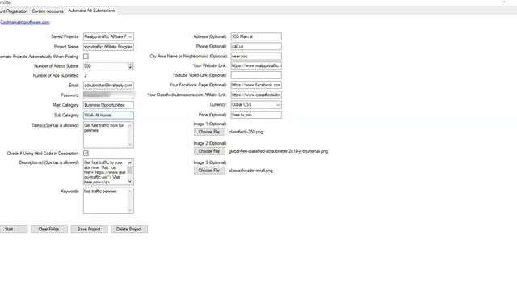This screenshot has width=517, height=291.
Task: Choose File for Image 2
Action: pyautogui.click(x=209, y=151)
